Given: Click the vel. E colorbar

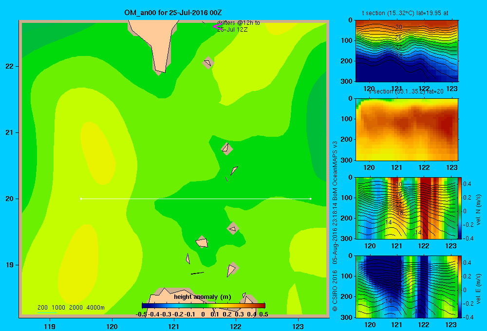Looking at the screenshot, I should (x=460, y=287).
